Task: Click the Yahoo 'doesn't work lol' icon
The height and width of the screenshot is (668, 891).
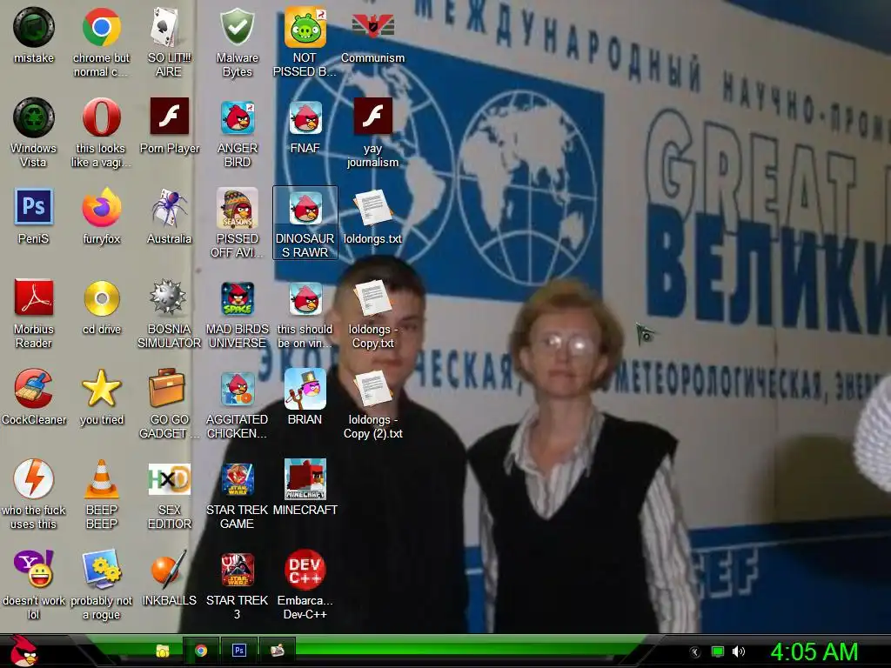Action: 34,569
